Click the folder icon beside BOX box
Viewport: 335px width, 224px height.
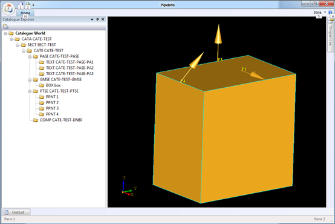tap(42, 85)
